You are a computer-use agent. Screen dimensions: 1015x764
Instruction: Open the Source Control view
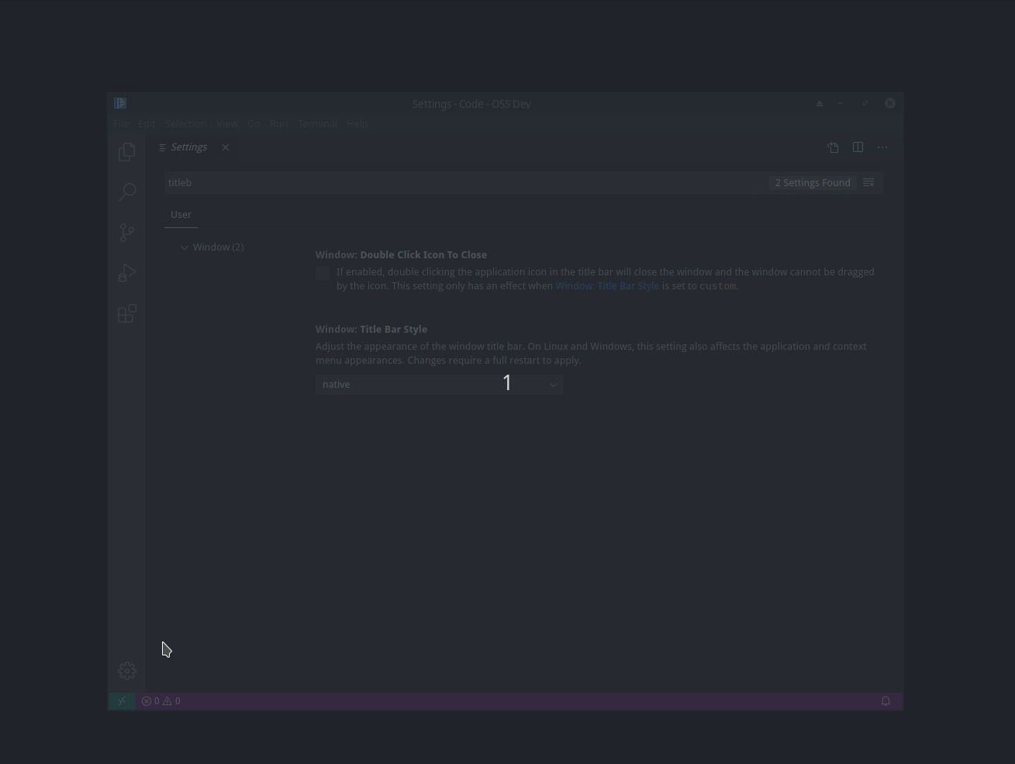[126, 233]
